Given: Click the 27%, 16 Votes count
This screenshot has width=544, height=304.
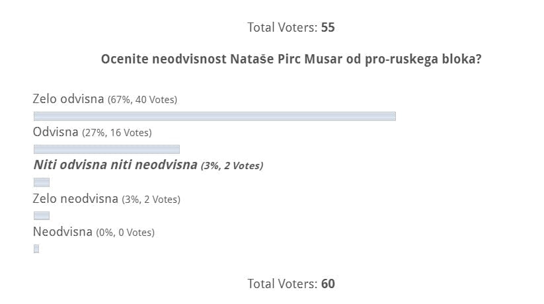Looking at the screenshot, I should 117,133.
